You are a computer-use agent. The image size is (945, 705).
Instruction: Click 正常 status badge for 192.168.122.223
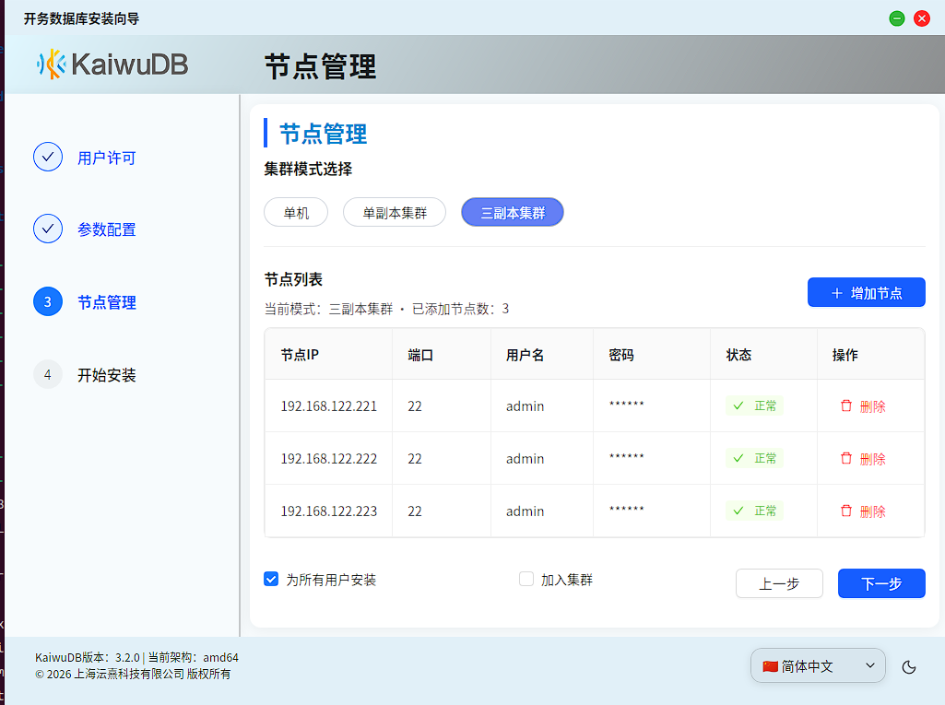click(754, 511)
